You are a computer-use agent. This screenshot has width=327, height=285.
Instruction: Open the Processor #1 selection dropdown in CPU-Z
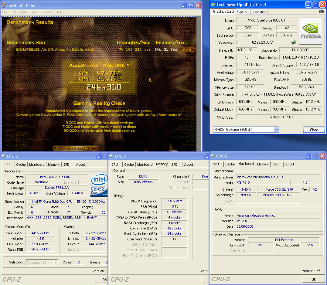point(56,263)
